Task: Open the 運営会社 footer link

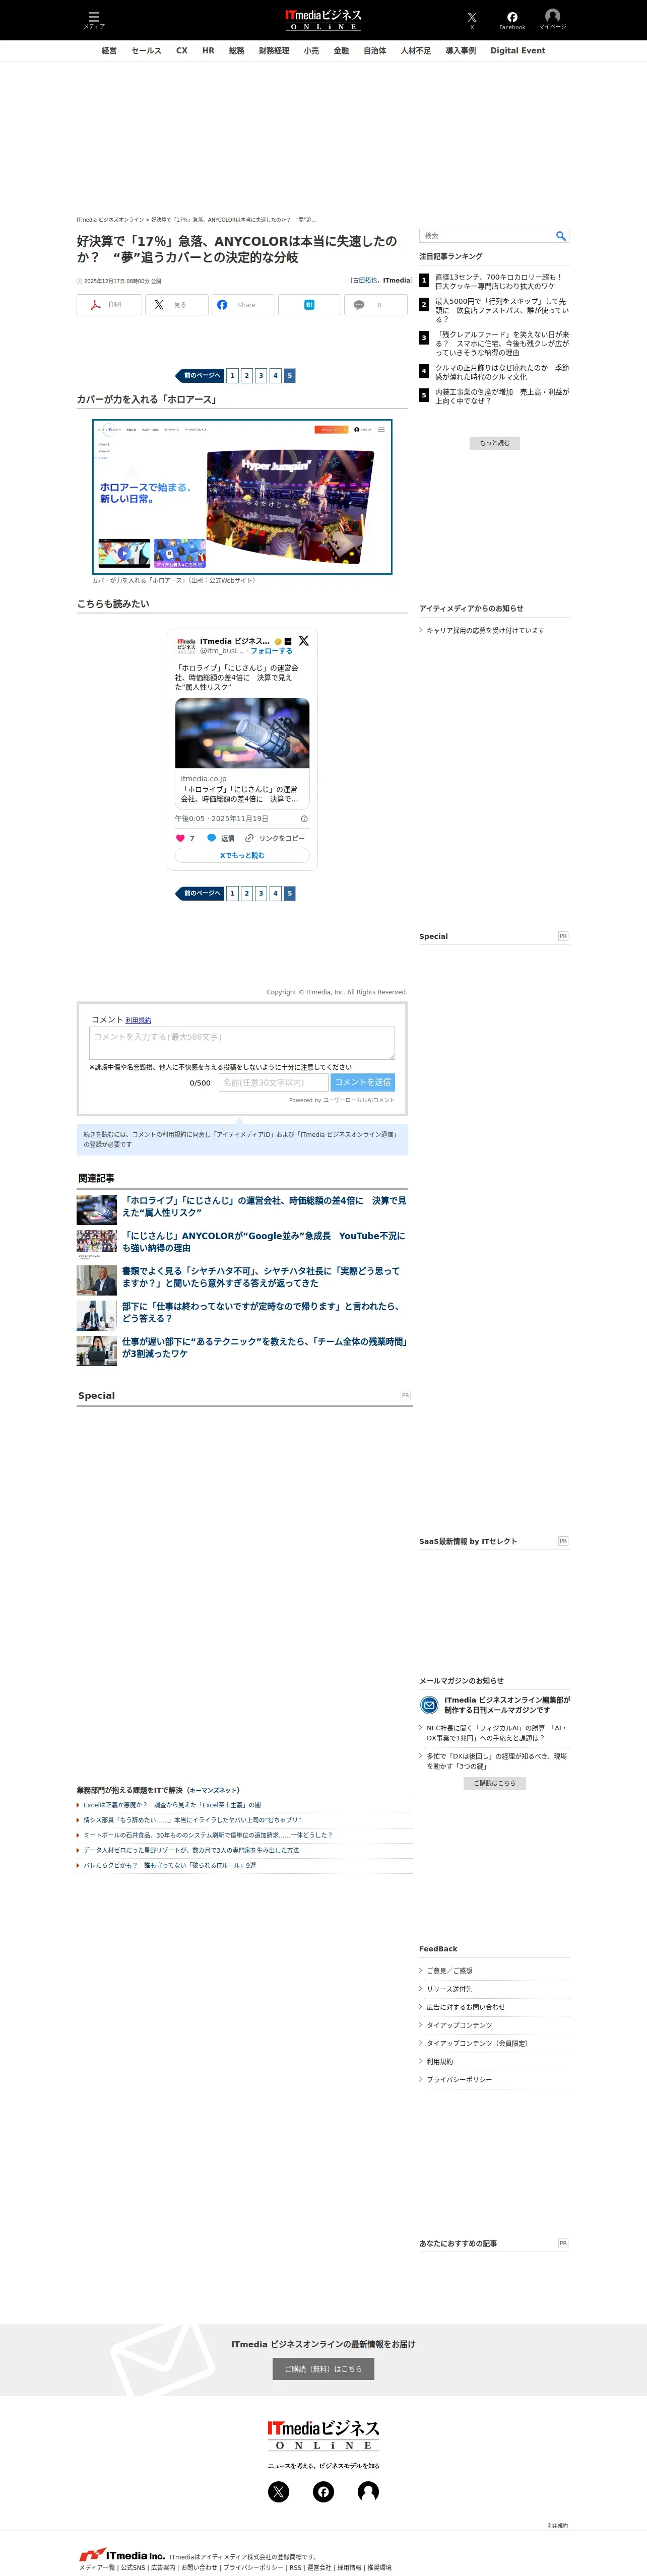Action: (319, 2568)
